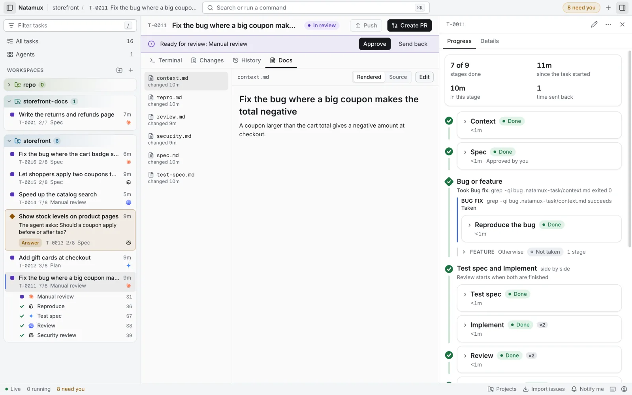Focus the Filter tasks input
This screenshot has width=632, height=395.
coord(70,25)
